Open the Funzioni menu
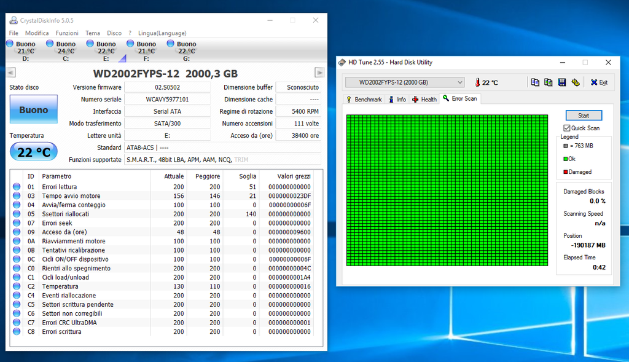This screenshot has width=629, height=362. (x=67, y=33)
